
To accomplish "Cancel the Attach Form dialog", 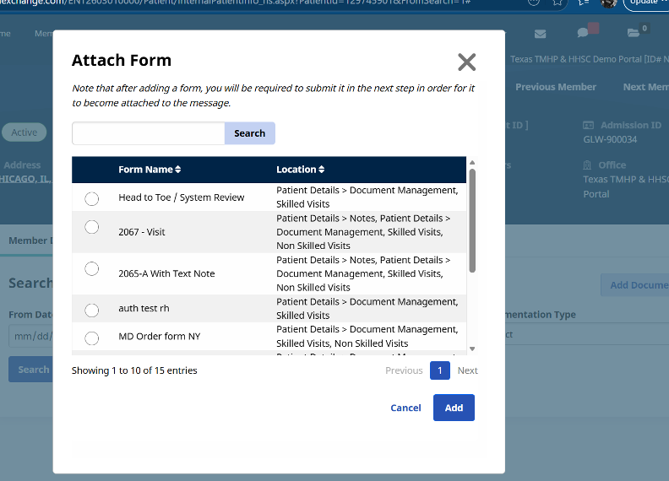I will click(x=405, y=408).
